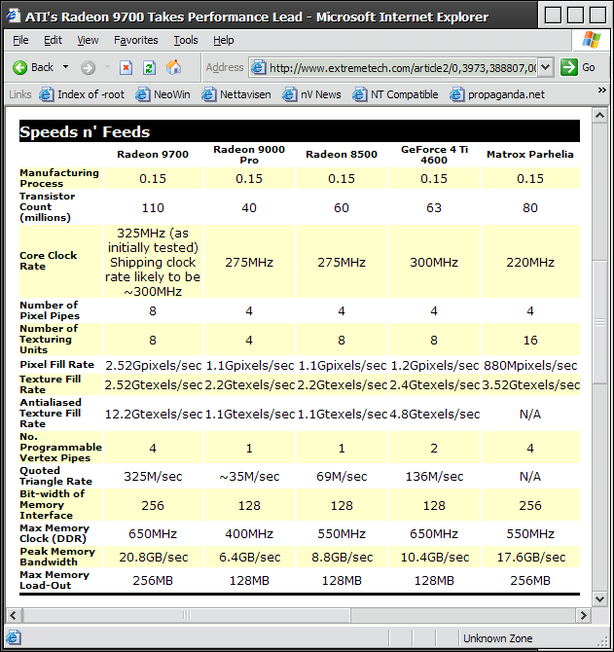Open the Back history dropdown arrow
Image resolution: width=614 pixels, height=652 pixels.
point(65,67)
